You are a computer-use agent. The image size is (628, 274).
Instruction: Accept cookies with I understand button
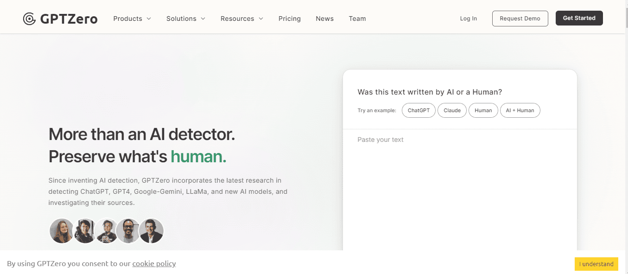click(x=596, y=264)
